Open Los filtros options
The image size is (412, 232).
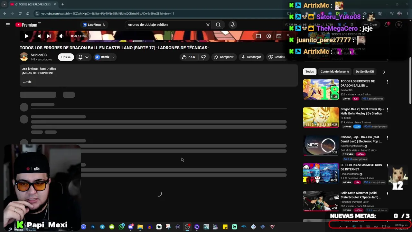pos(94,25)
